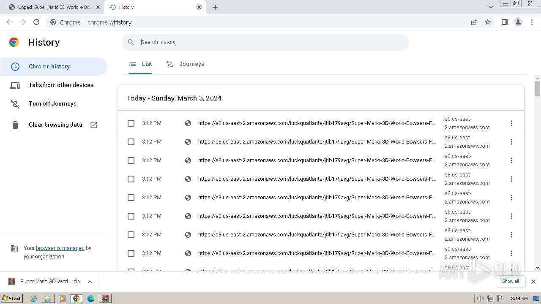541x304 pixels.
Task: Bookmark this tab with the star icon
Action: tap(488, 22)
